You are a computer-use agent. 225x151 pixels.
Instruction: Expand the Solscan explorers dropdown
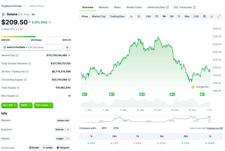click(68, 129)
